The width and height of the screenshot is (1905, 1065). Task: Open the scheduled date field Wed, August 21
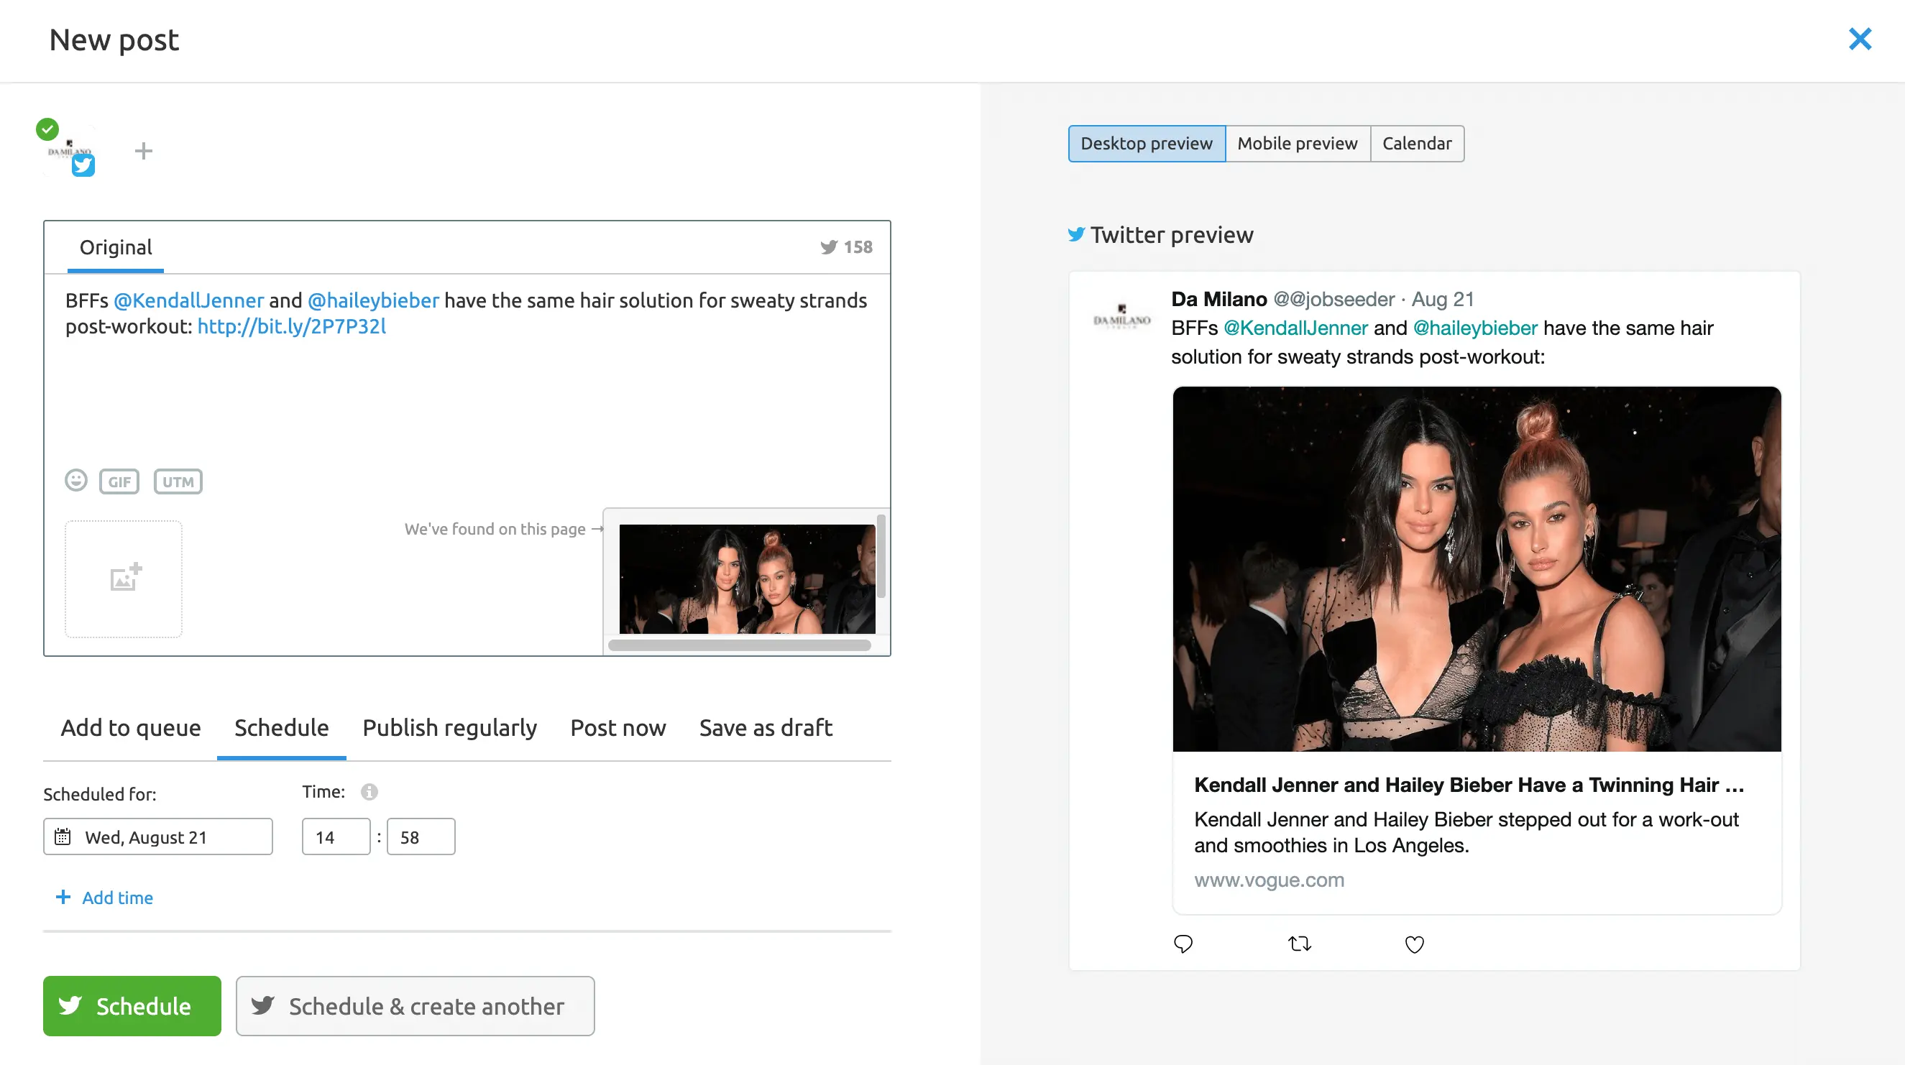coord(157,836)
